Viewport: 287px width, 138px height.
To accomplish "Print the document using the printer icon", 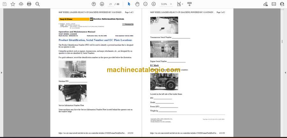I will pos(29,4).
